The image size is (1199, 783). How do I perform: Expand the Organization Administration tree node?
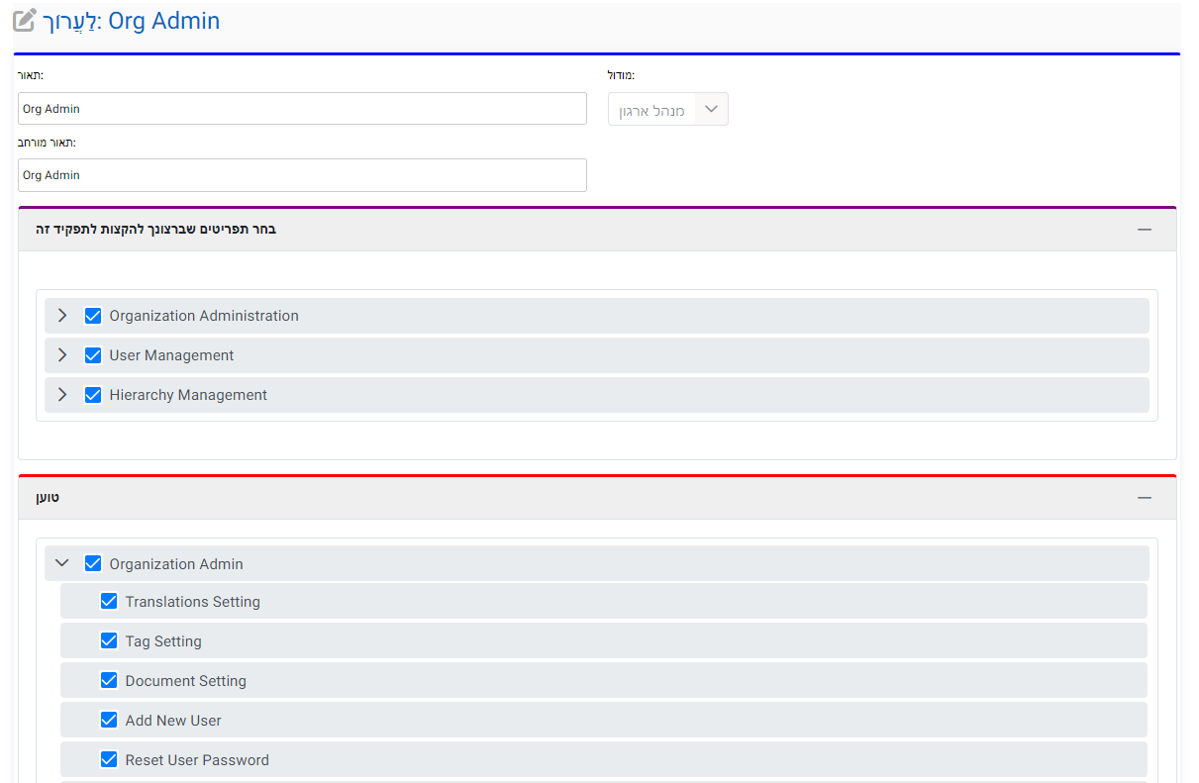coord(62,316)
